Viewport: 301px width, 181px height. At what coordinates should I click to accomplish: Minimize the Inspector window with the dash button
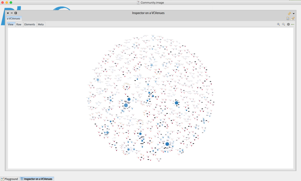[12, 13]
